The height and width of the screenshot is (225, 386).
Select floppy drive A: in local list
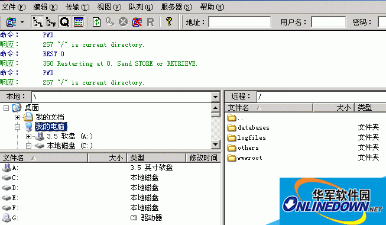coord(10,168)
